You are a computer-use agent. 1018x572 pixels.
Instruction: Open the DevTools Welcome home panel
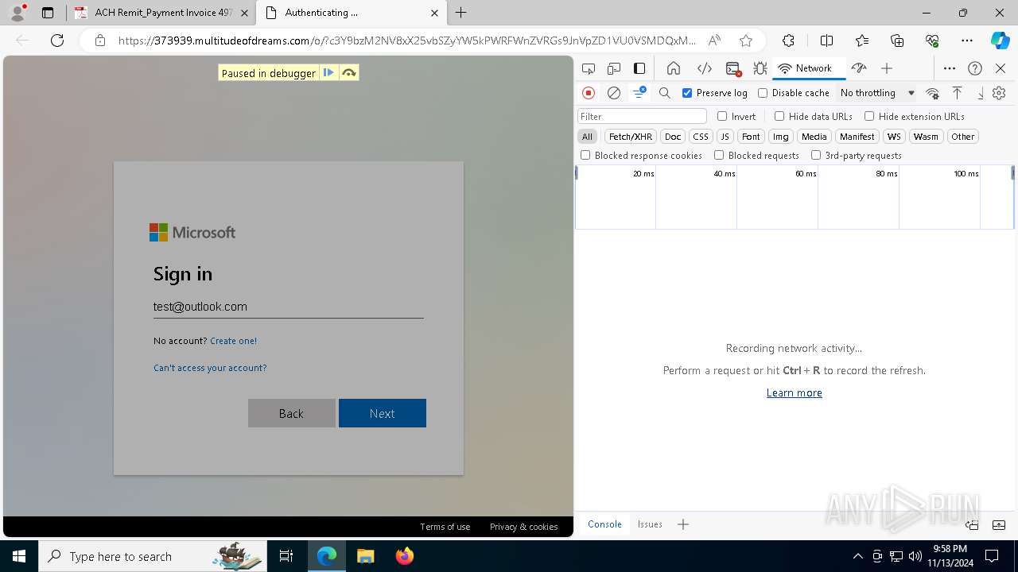pyautogui.click(x=674, y=68)
